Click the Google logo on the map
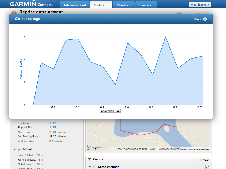Screen dimensions: 226x169 click(94, 148)
